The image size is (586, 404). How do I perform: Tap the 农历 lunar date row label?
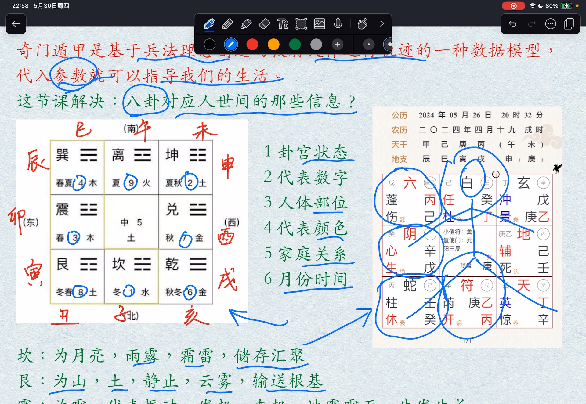tap(400, 130)
